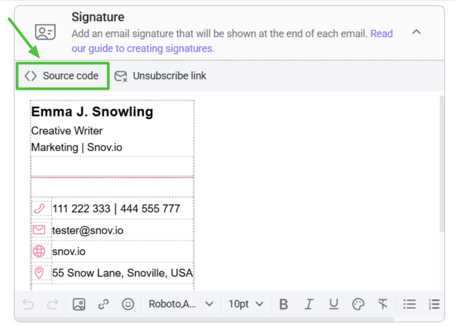456x326 pixels.
Task: Click the undo arrow icon
Action: tap(28, 304)
